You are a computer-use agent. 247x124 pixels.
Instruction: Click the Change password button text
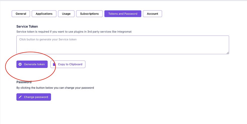(x=36, y=97)
